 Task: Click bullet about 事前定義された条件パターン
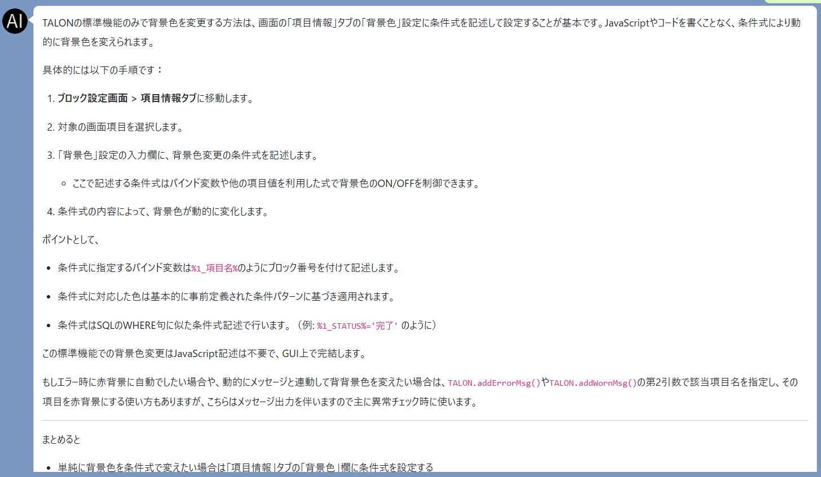pyautogui.click(x=227, y=297)
